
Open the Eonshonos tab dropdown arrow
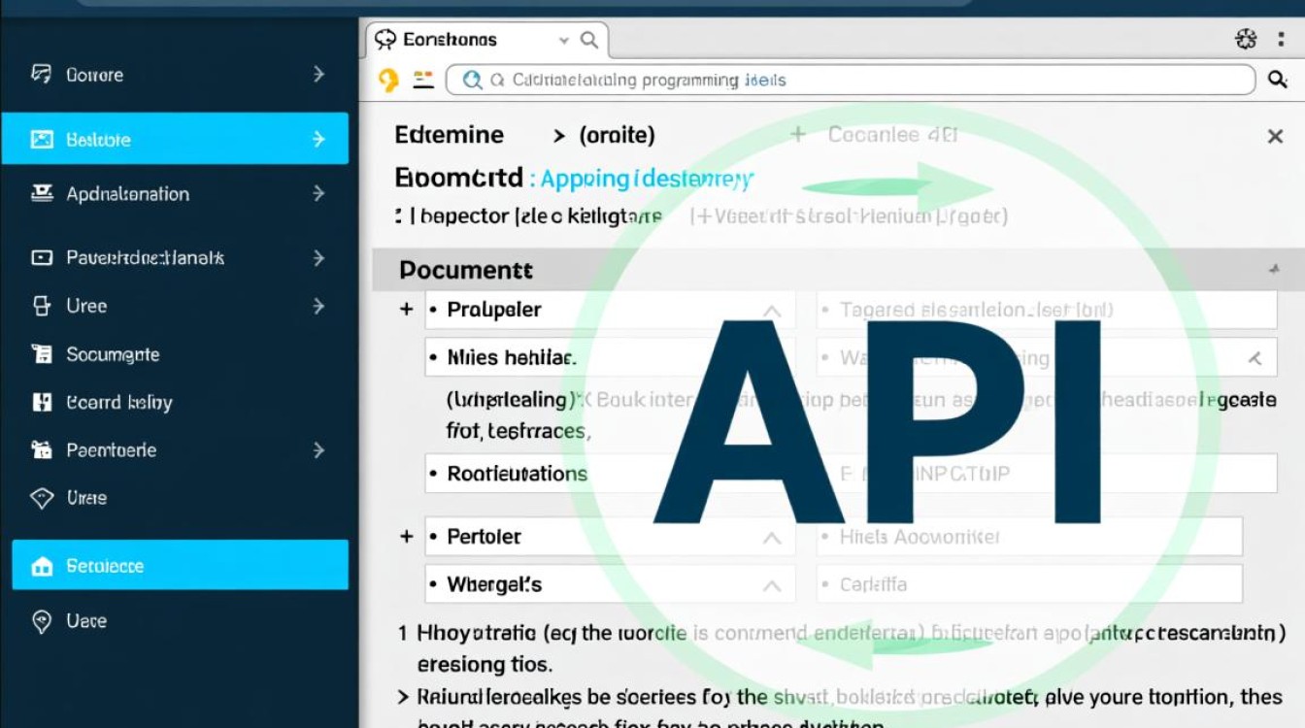pyautogui.click(x=563, y=41)
